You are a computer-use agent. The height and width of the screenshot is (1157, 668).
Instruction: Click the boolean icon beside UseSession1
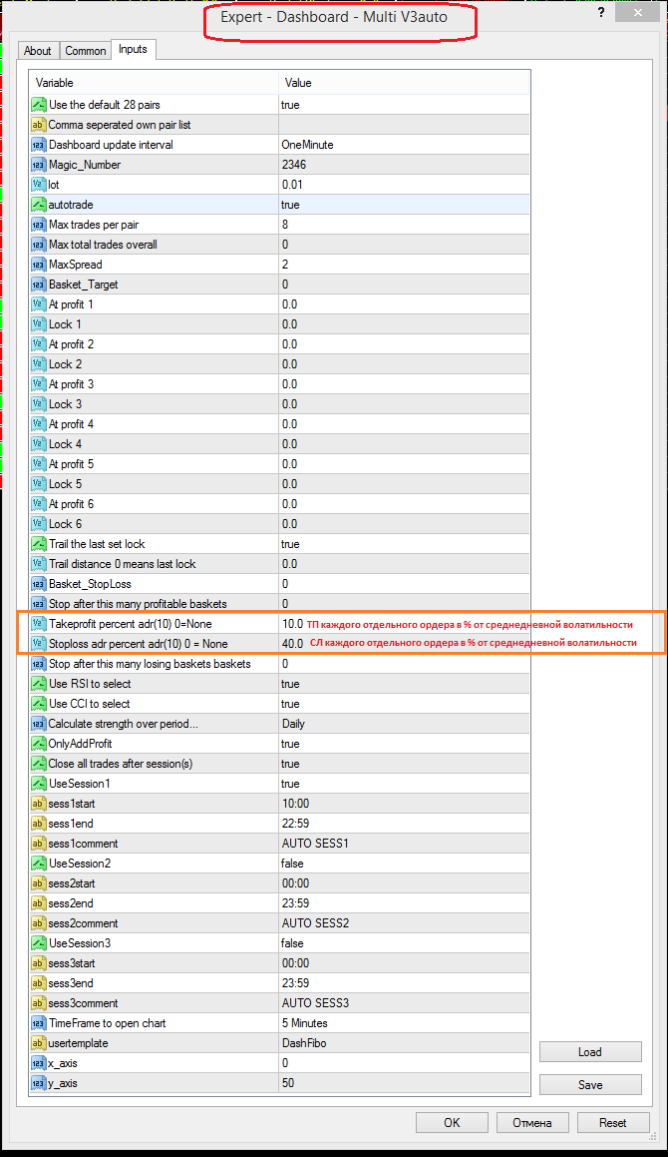click(38, 784)
